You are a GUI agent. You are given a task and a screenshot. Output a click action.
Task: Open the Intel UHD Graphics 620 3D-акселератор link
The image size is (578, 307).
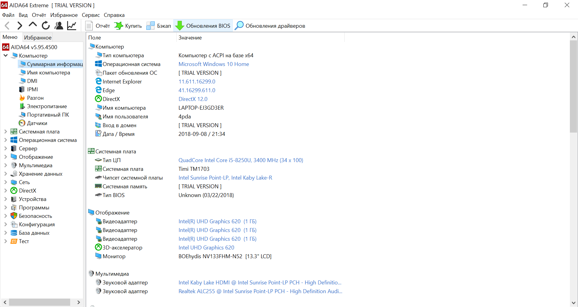coord(206,248)
